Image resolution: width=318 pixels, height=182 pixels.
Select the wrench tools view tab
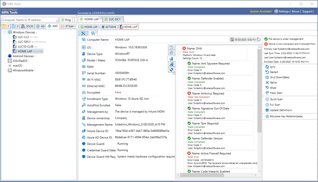[83, 33]
